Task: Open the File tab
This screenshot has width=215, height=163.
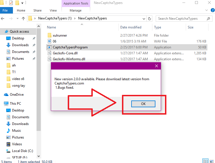Action: [5, 10]
